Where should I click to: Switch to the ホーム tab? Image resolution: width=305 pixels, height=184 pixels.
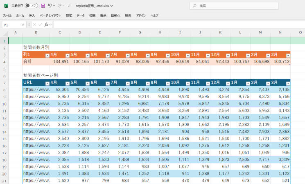20,16
